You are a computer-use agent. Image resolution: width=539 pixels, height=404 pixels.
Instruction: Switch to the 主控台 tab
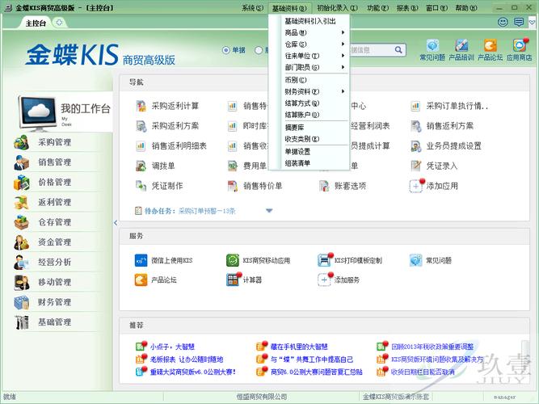point(36,23)
